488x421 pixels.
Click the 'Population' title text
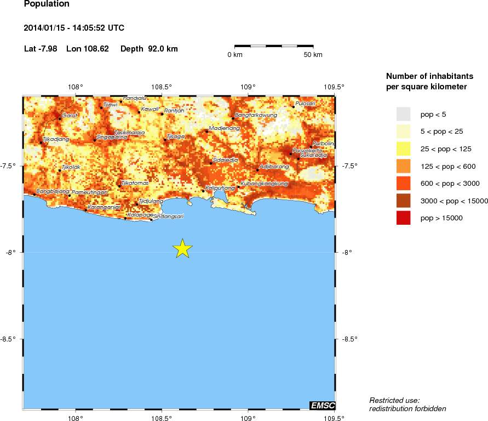point(47,4)
